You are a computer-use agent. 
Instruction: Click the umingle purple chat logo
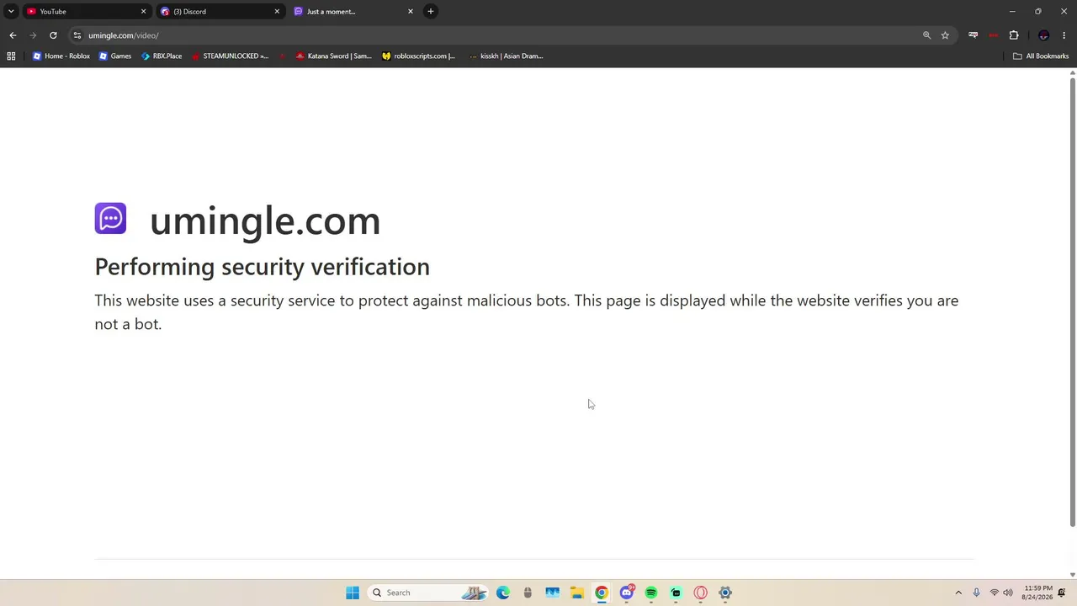pos(110,218)
